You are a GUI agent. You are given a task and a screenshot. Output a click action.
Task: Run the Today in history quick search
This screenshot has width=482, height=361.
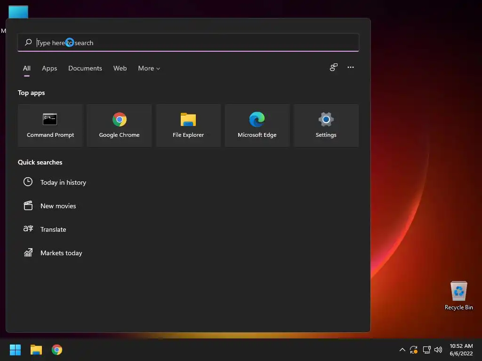point(63,182)
